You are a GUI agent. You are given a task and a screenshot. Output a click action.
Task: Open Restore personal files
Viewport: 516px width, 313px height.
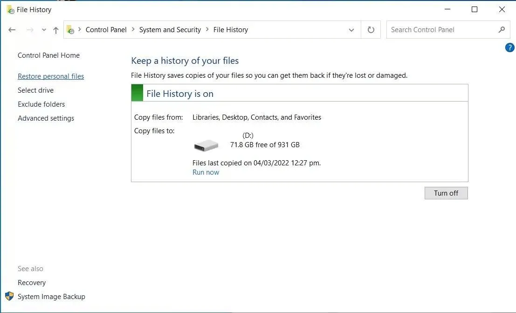(x=51, y=76)
